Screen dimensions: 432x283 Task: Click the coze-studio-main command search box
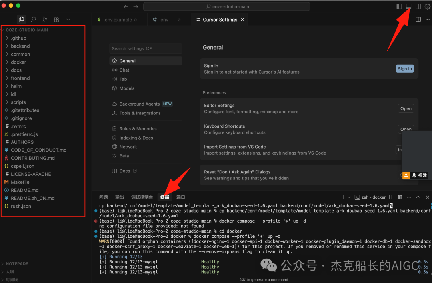[x=226, y=7]
